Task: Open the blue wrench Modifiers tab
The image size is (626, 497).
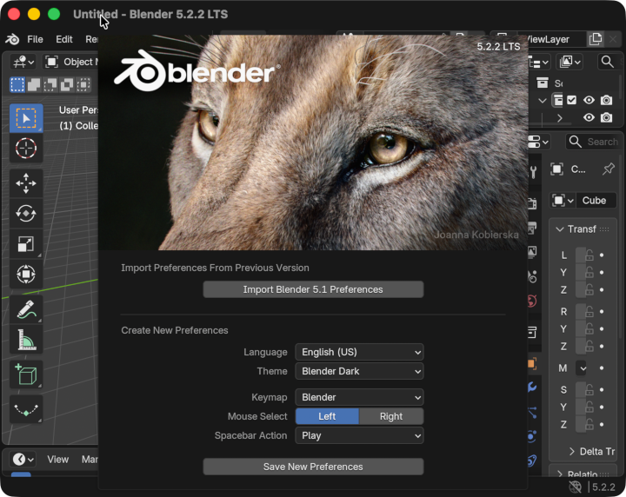Action: [532, 388]
